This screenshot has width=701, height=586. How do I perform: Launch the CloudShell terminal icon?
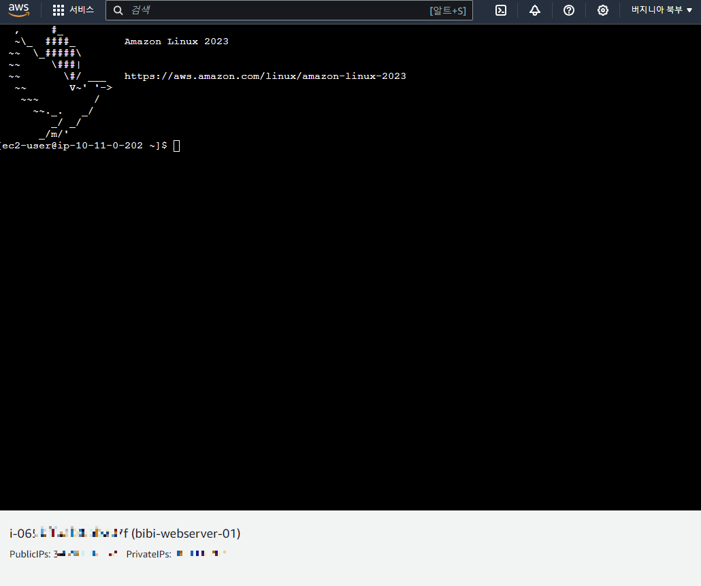[x=501, y=10]
